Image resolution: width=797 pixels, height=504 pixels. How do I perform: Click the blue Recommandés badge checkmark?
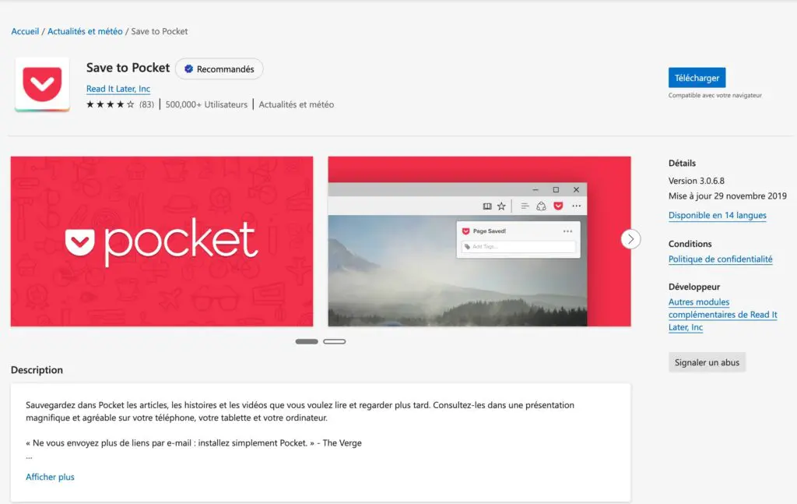pos(188,69)
